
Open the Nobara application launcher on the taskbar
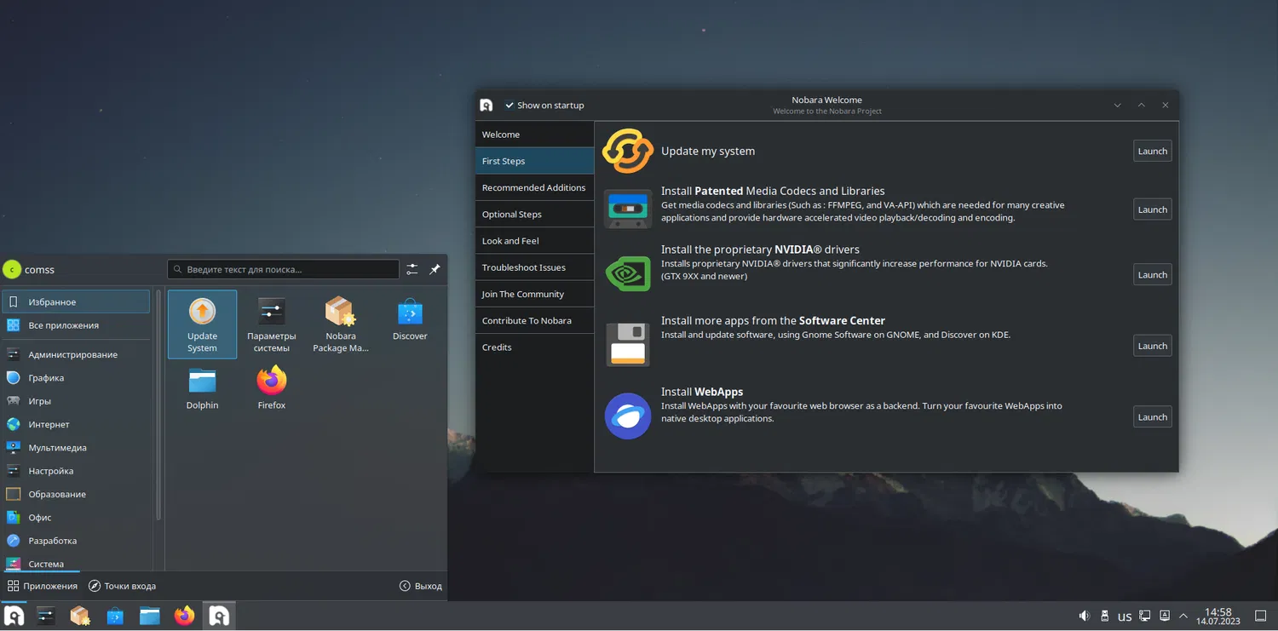(x=14, y=616)
